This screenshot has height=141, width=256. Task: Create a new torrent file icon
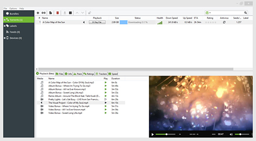pyautogui.click(x=50, y=13)
